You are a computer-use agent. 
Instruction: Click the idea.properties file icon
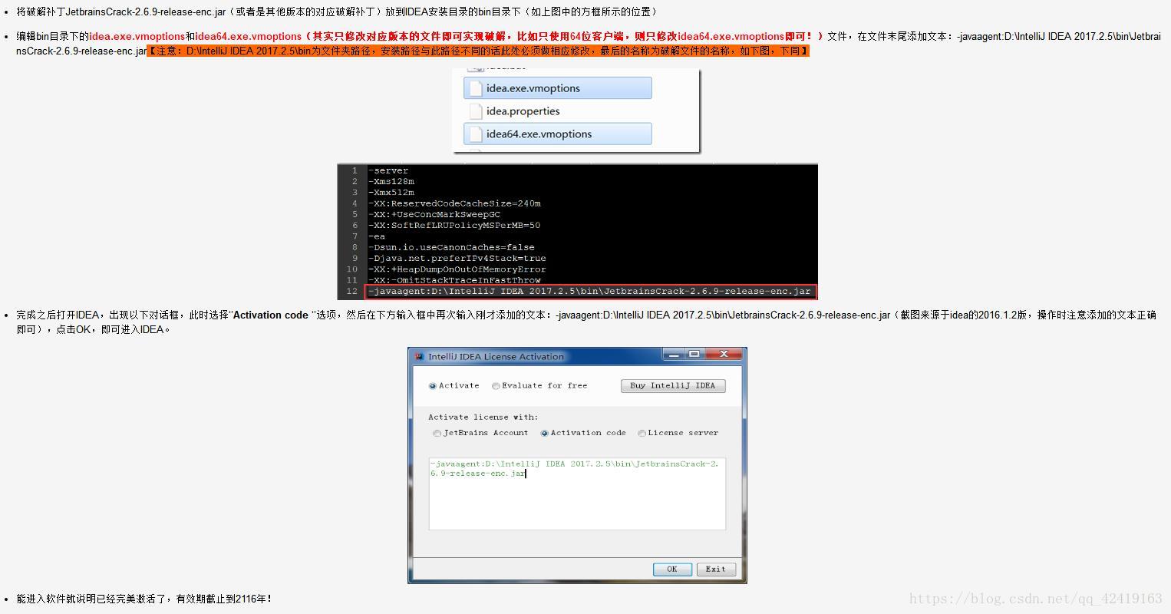tap(476, 111)
